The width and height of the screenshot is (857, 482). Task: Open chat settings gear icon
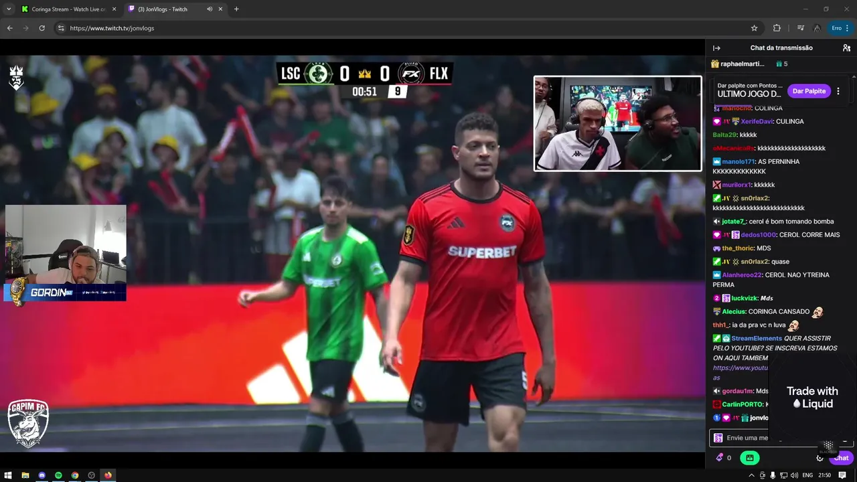click(820, 458)
